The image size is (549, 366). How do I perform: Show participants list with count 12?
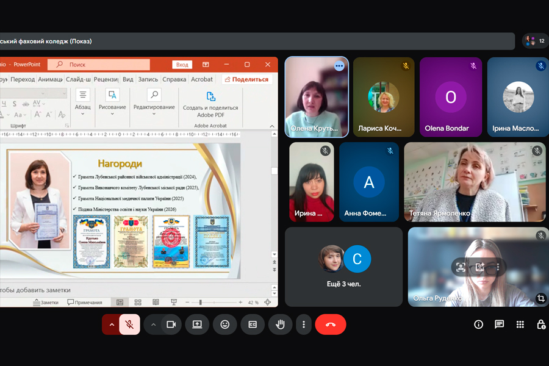pos(536,41)
